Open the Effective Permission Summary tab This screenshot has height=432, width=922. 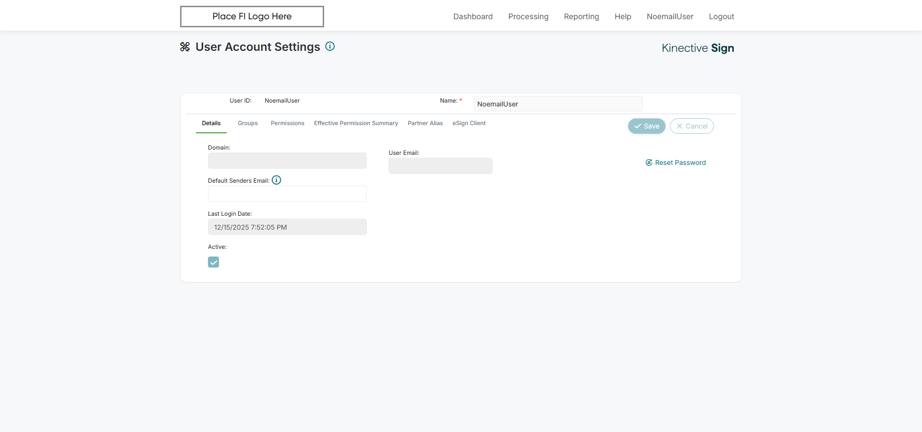coord(356,123)
